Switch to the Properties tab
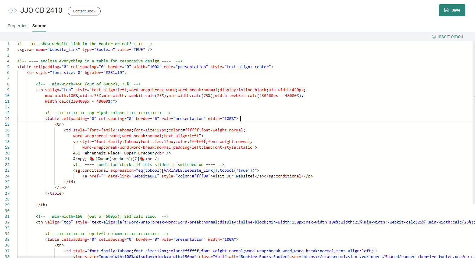 coord(18,26)
